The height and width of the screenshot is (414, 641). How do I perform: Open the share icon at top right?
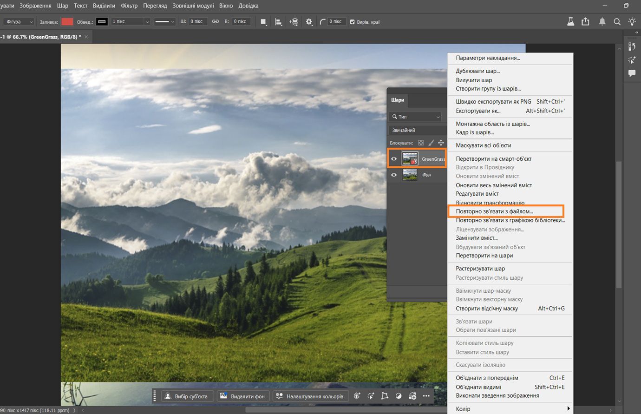coord(585,22)
